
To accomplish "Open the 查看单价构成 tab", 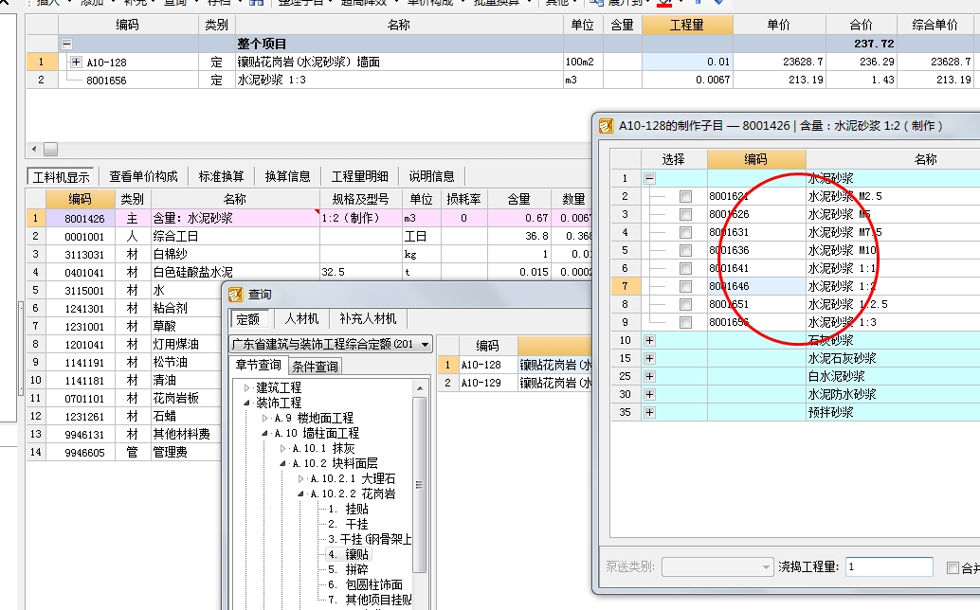I will tap(143, 177).
